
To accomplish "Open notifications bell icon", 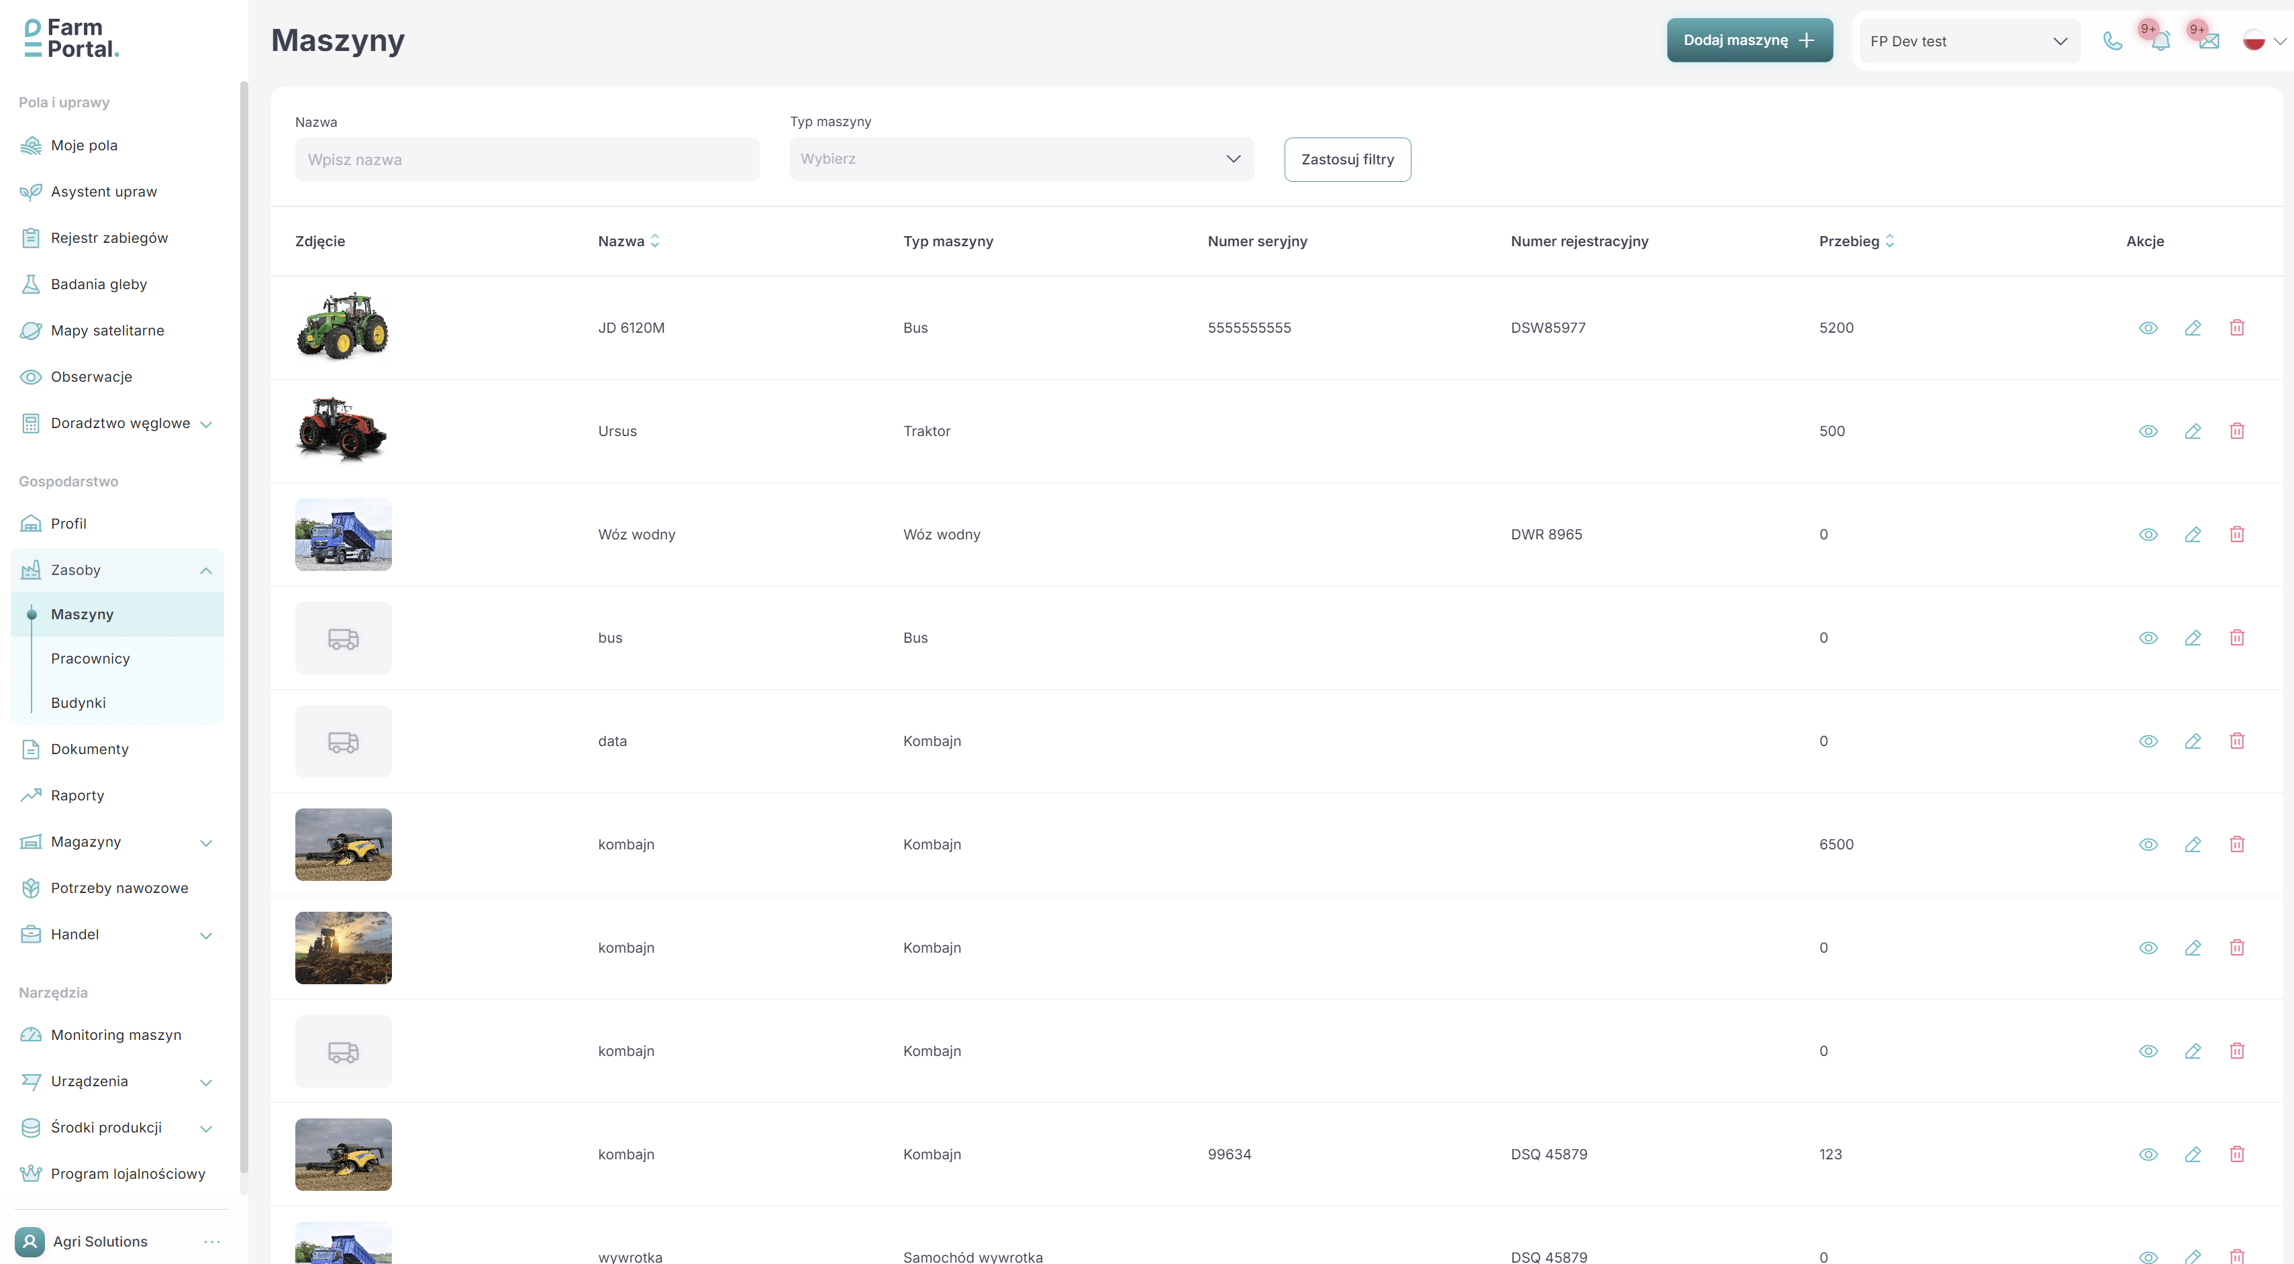I will point(2160,41).
